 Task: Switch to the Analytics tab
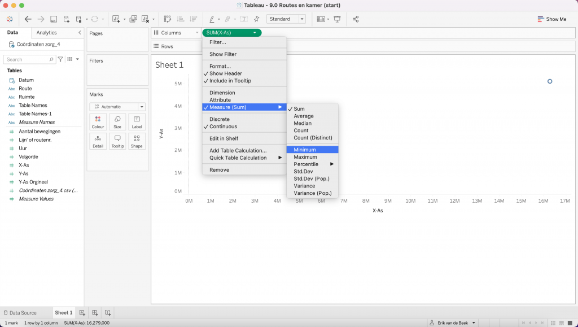coord(46,33)
